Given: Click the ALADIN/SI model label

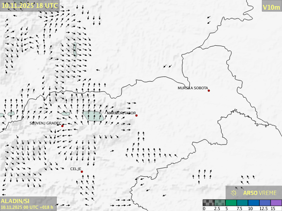Looking at the screenshot, I should pos(15,201).
